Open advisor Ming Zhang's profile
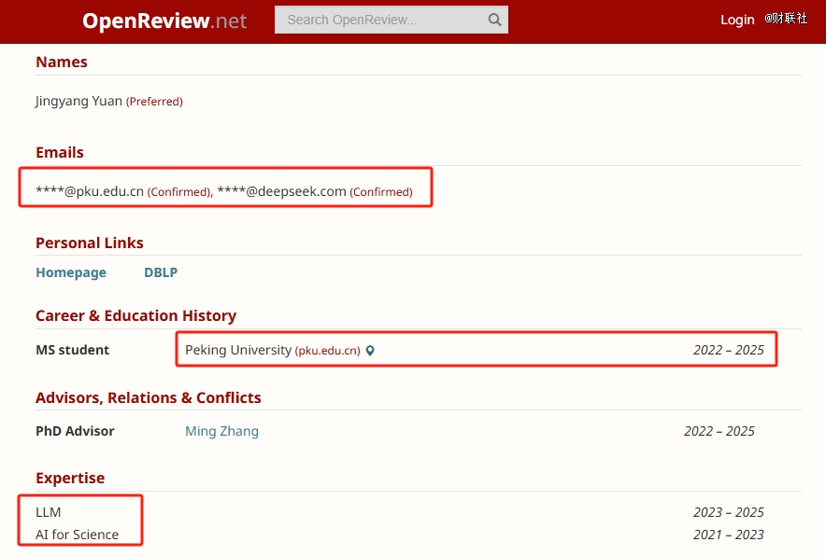The image size is (826, 556). point(221,431)
